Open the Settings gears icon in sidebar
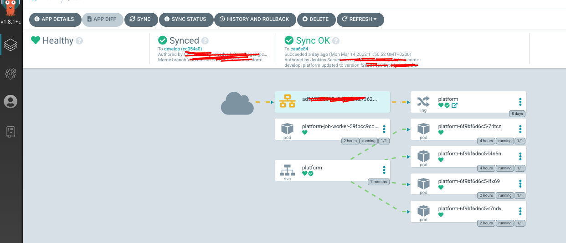 pyautogui.click(x=10, y=73)
